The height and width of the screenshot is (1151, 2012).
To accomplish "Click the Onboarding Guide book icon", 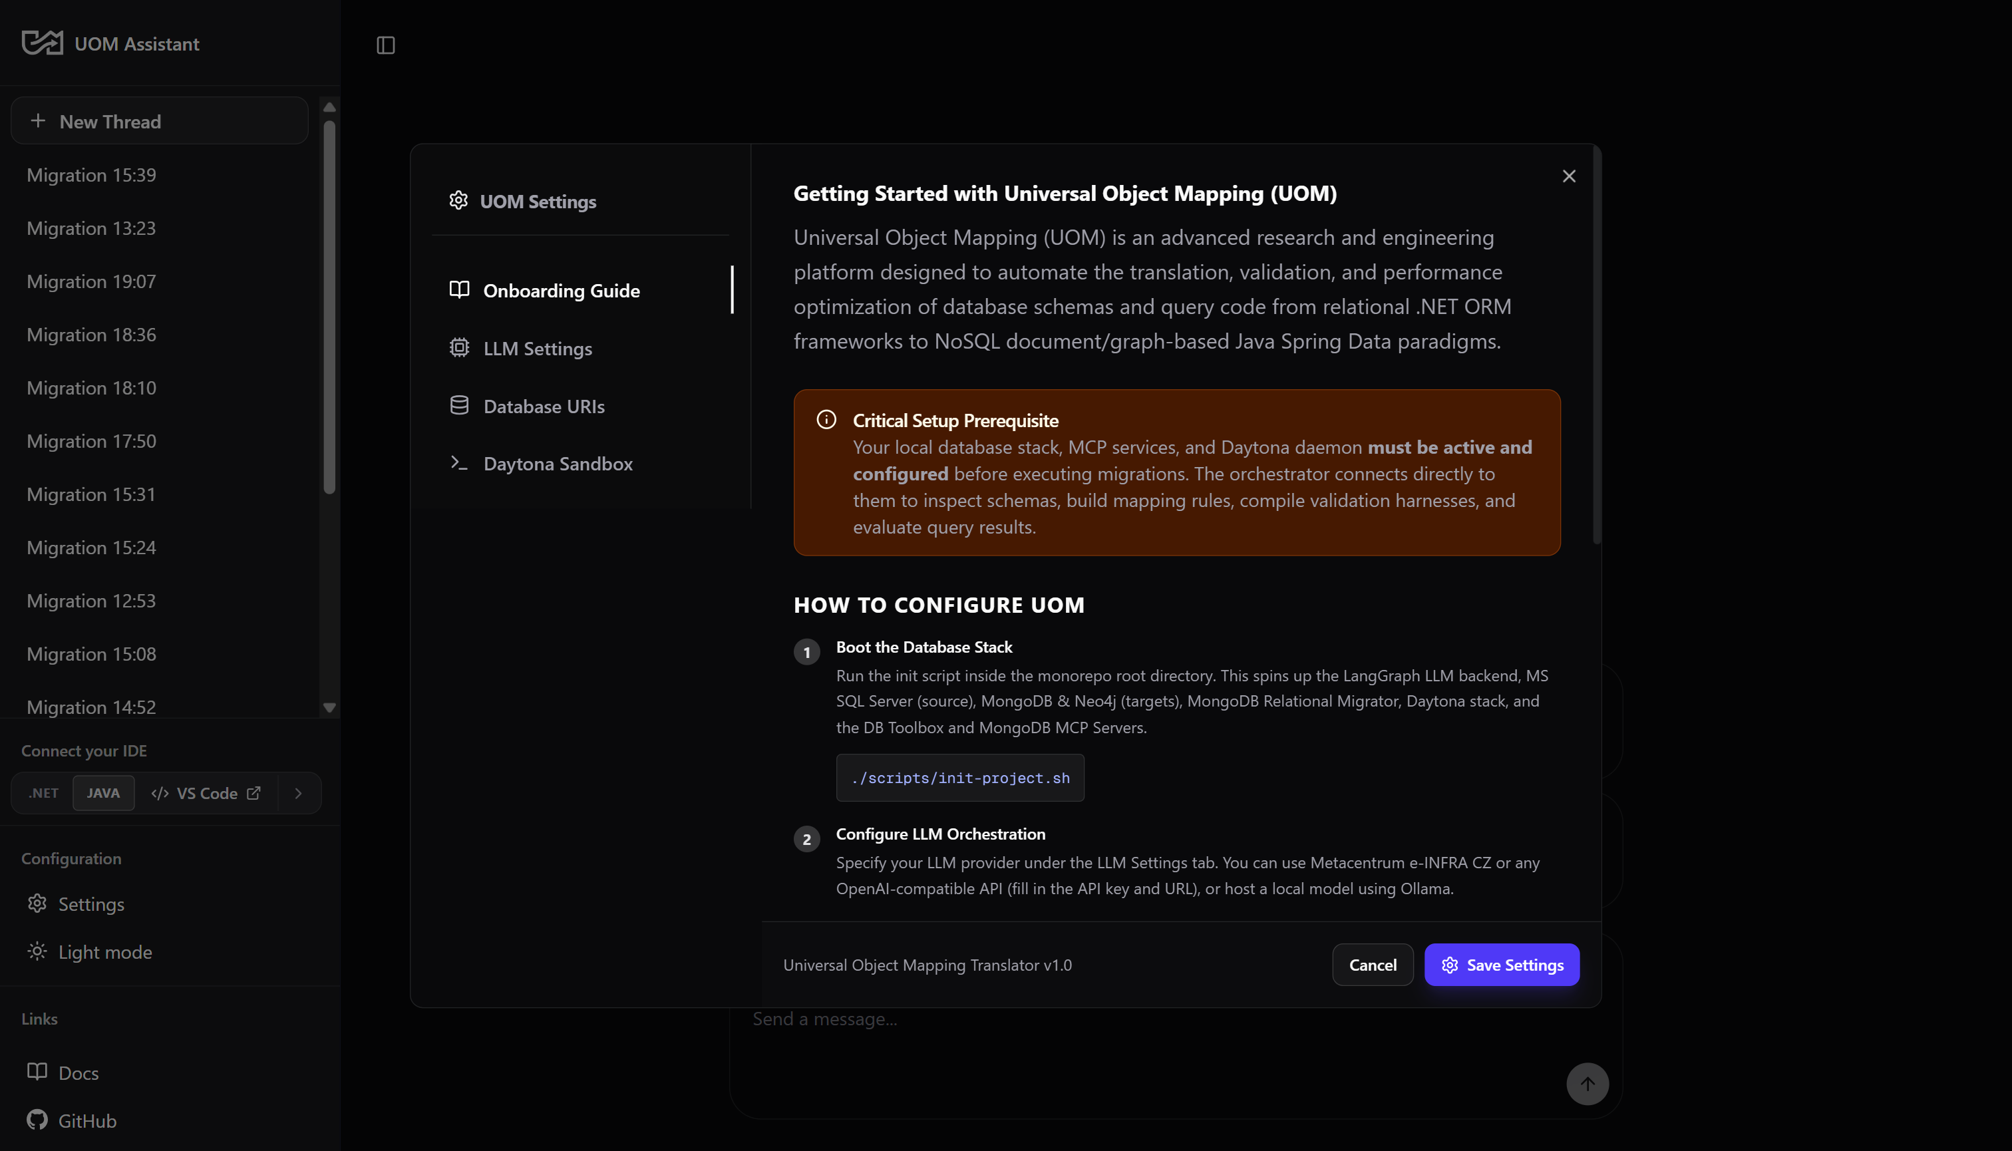I will 459,290.
